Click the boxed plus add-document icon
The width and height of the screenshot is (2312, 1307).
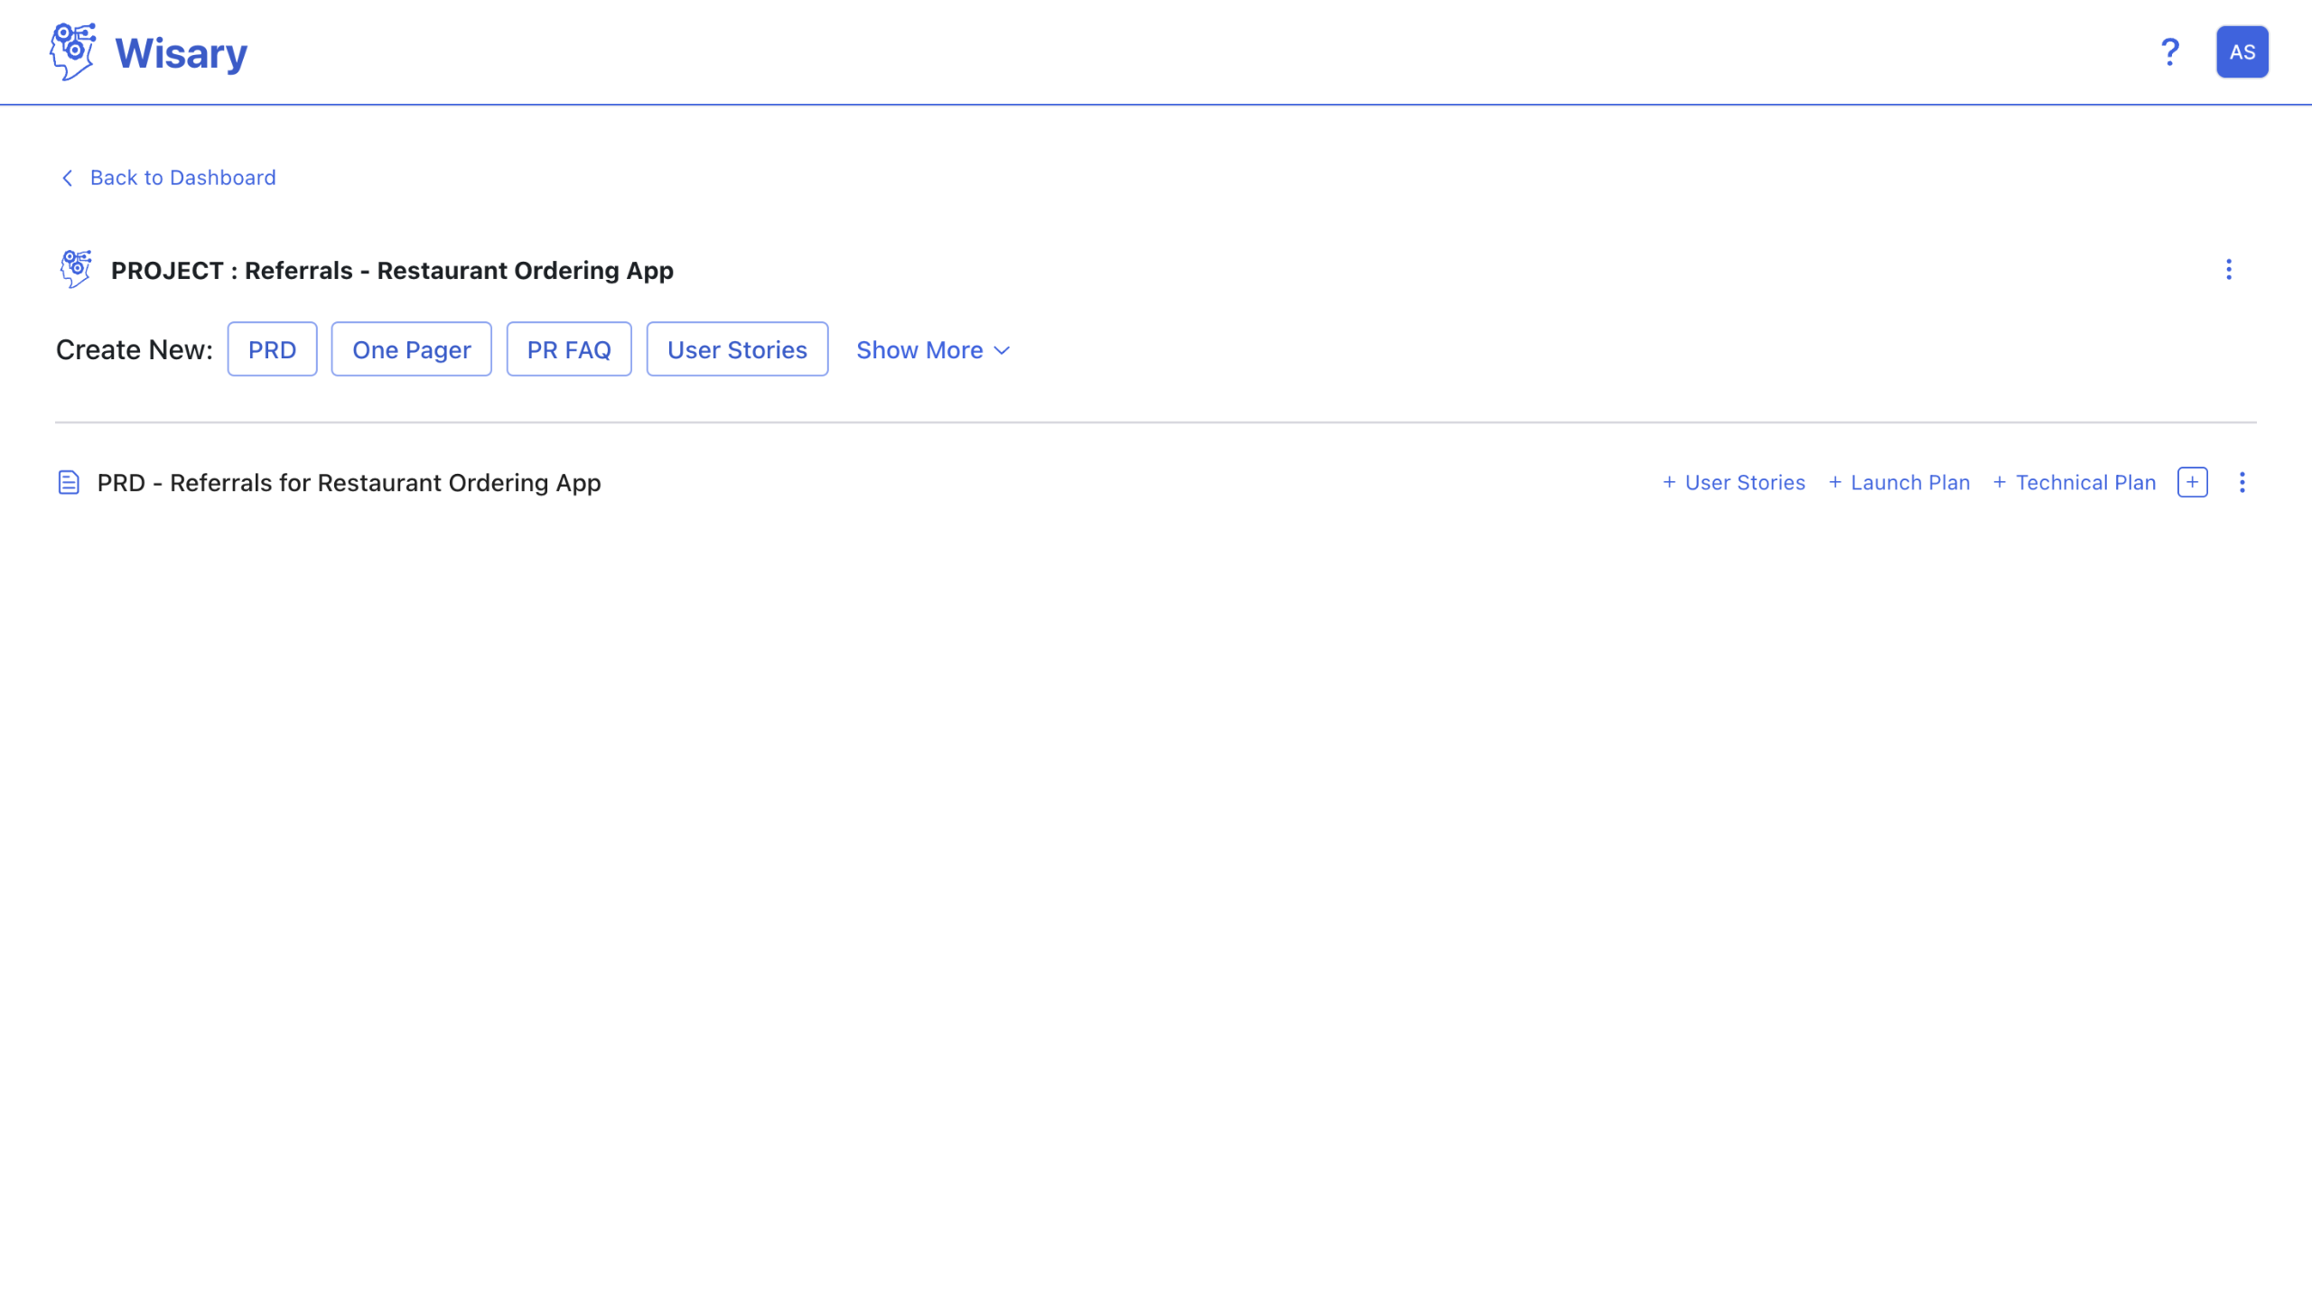2192,483
